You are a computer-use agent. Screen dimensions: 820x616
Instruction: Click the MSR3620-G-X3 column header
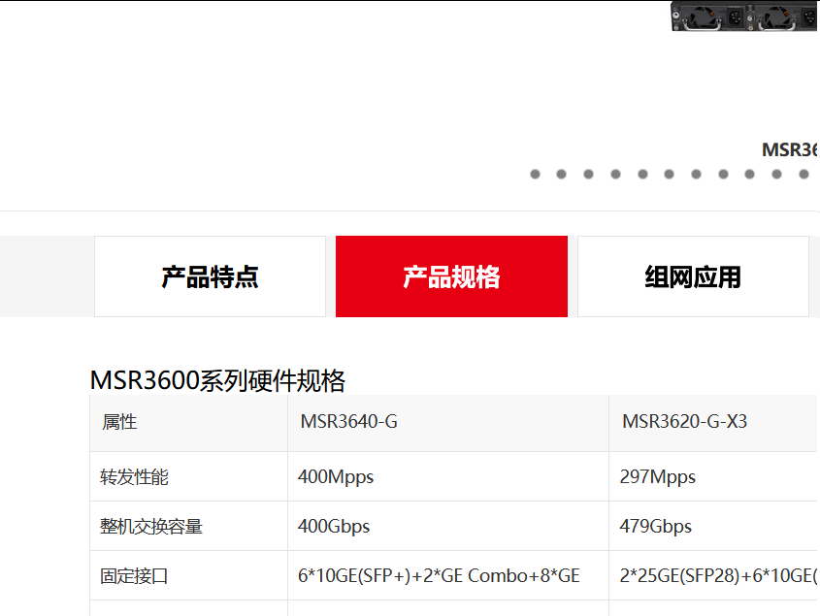[714, 423]
